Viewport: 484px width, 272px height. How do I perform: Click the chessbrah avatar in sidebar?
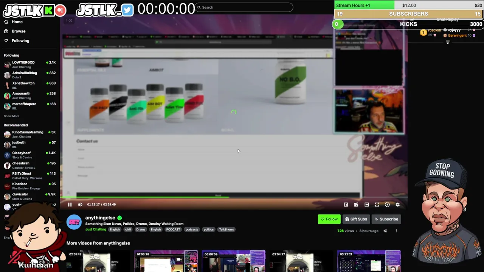tap(7, 165)
